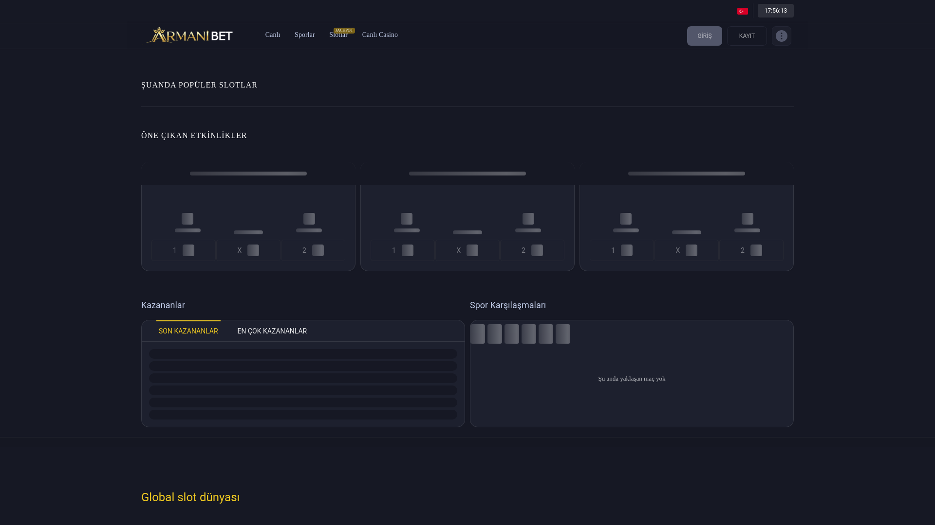Click the Kazananlar section title

(x=163, y=305)
